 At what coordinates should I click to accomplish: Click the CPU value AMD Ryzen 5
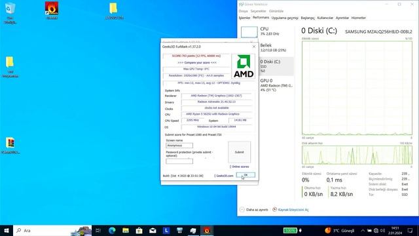(217, 114)
